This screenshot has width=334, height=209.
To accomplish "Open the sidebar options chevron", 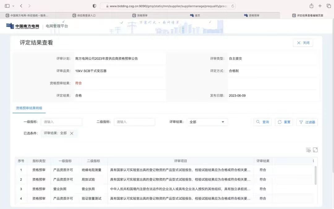I will (x=13, y=6).
